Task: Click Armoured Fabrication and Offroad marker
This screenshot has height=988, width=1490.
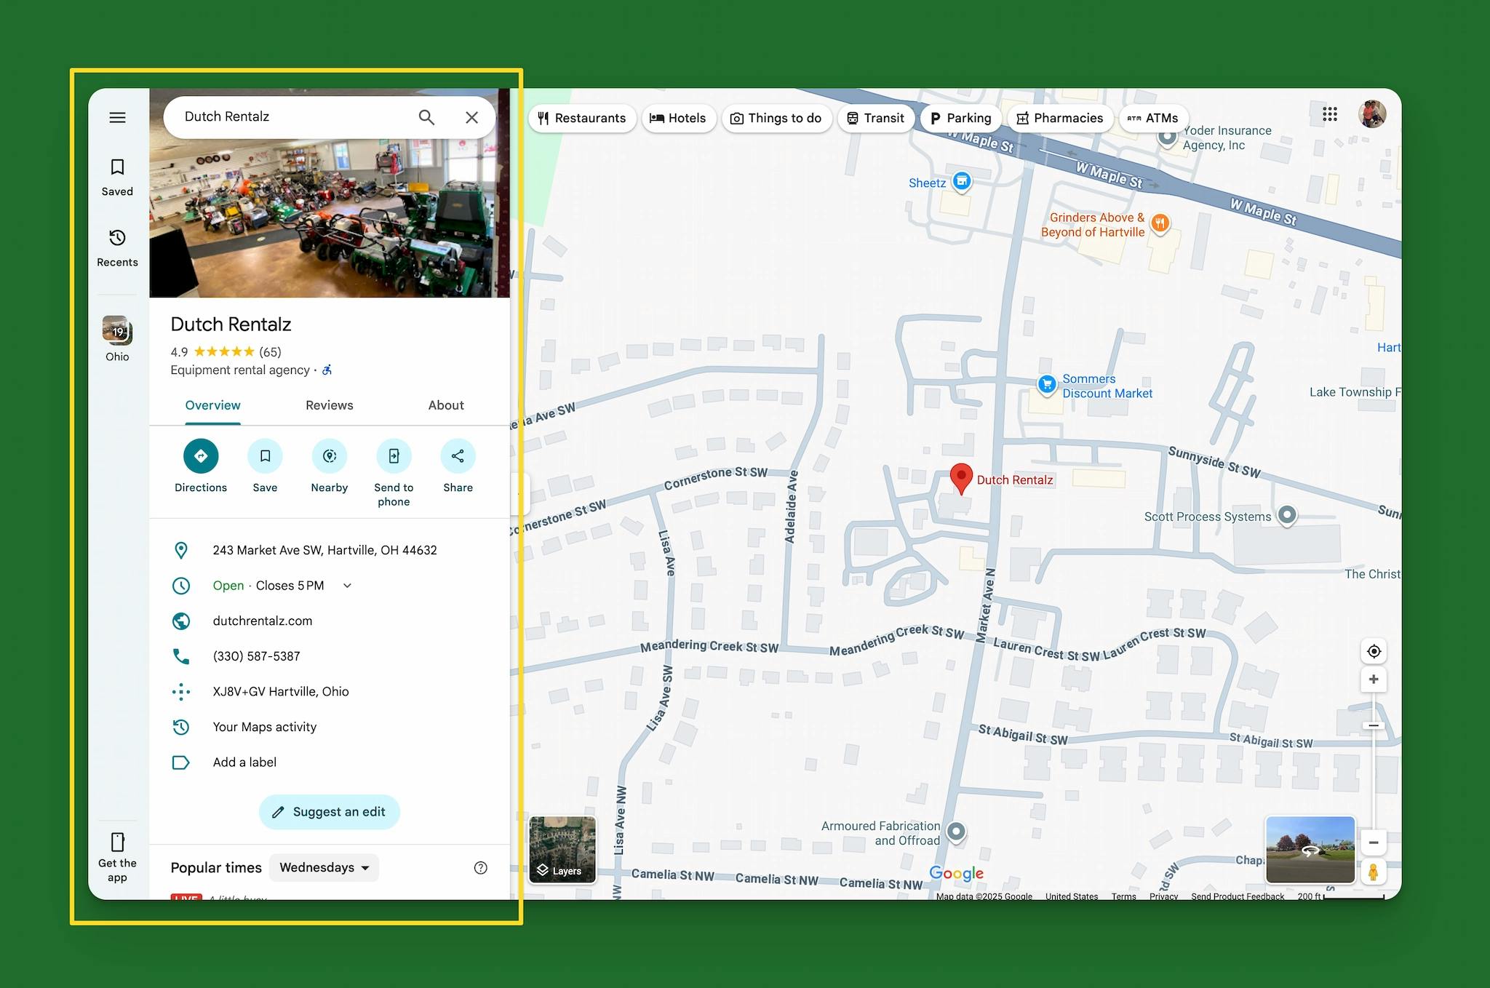Action: coord(957,831)
